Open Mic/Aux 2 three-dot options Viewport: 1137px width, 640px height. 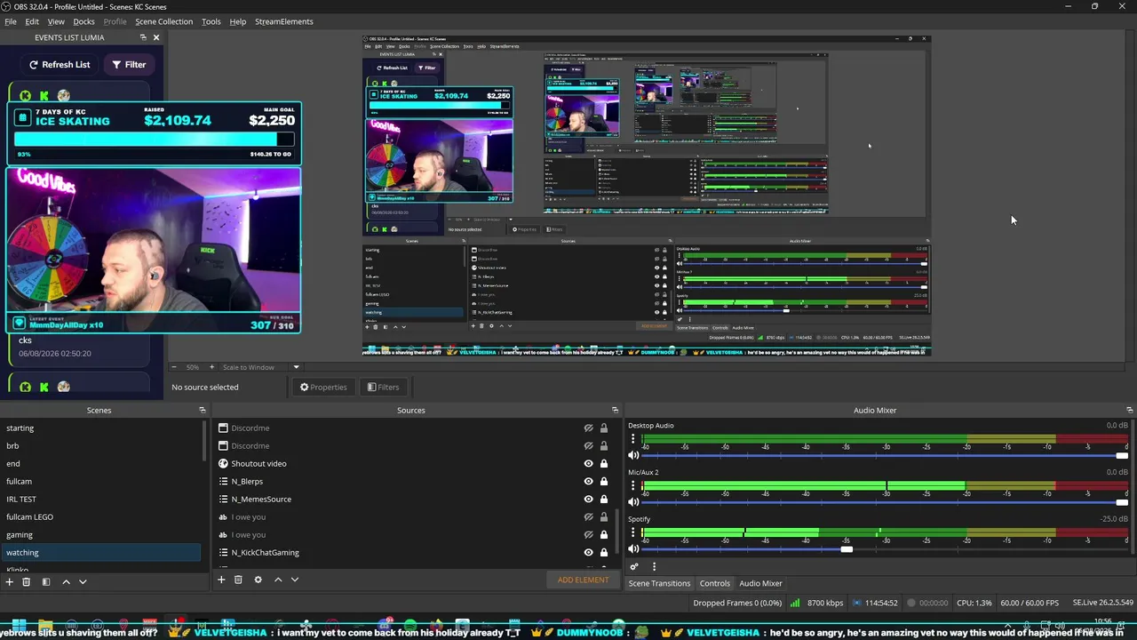pos(632,485)
